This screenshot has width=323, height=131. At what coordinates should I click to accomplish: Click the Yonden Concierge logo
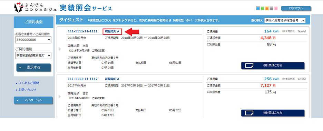point(36,7)
